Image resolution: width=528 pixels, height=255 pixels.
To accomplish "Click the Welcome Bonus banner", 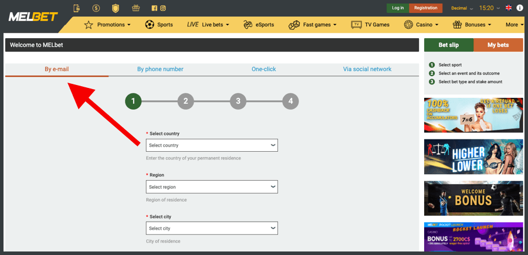I will pos(473,198).
